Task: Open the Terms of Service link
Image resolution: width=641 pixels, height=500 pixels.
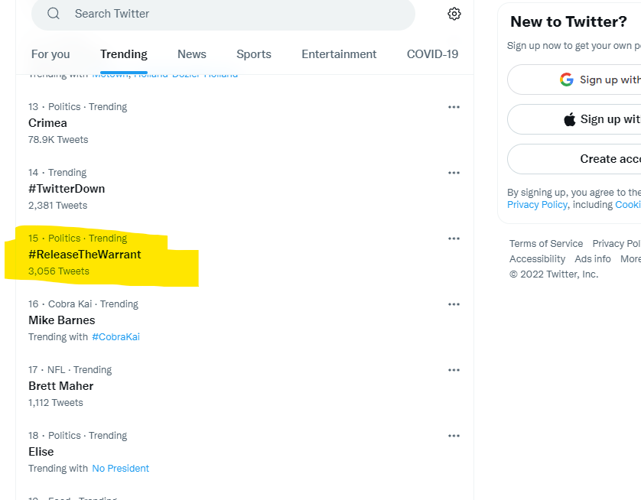Action: (x=545, y=244)
